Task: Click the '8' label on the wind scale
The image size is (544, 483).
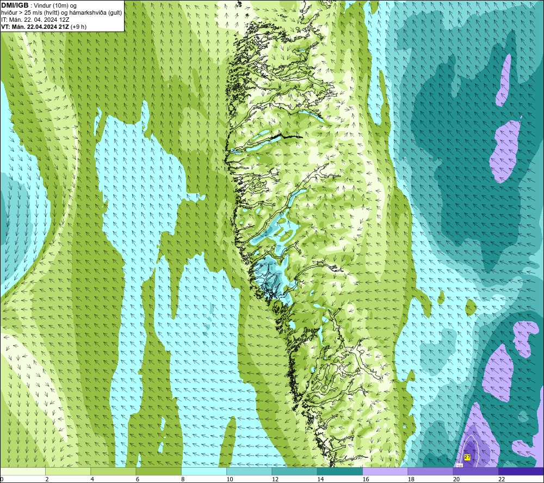Action: [x=183, y=480]
